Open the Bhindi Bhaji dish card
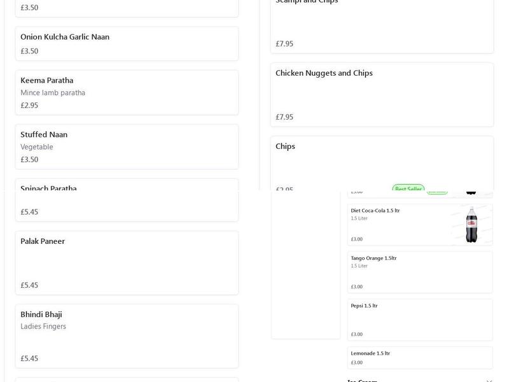 pos(127,336)
